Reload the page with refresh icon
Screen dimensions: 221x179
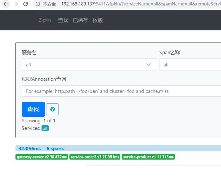tap(26, 4)
